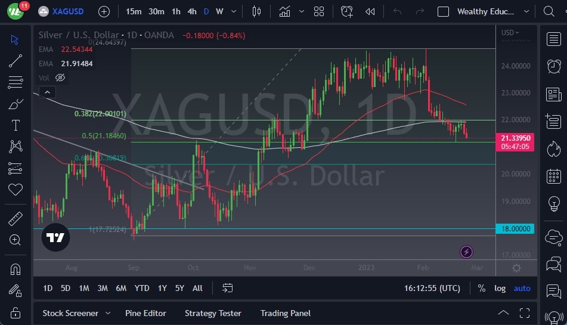
Task: Click the purple lightning event marker
Action: pyautogui.click(x=466, y=252)
